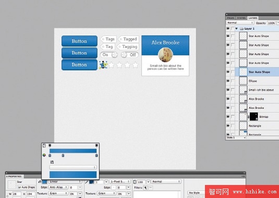
Task: Open the stroke Texture Grain dropdown
Action: [106, 193]
